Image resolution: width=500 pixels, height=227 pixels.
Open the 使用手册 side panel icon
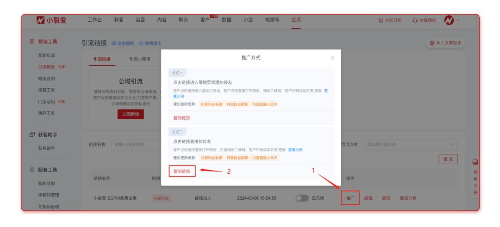(475, 162)
